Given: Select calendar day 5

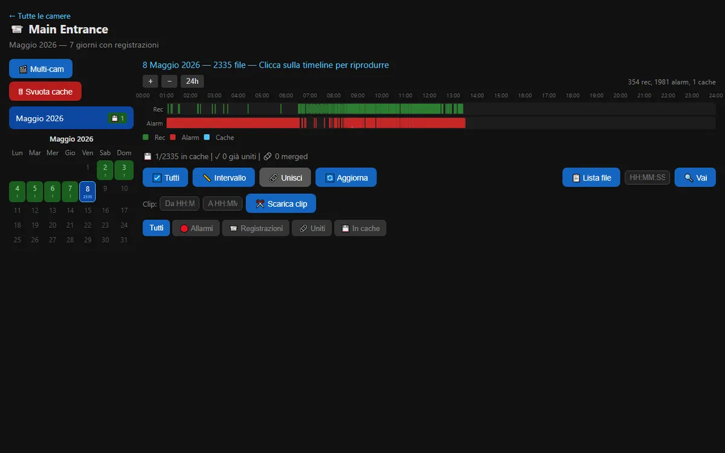Looking at the screenshot, I should point(35,191).
